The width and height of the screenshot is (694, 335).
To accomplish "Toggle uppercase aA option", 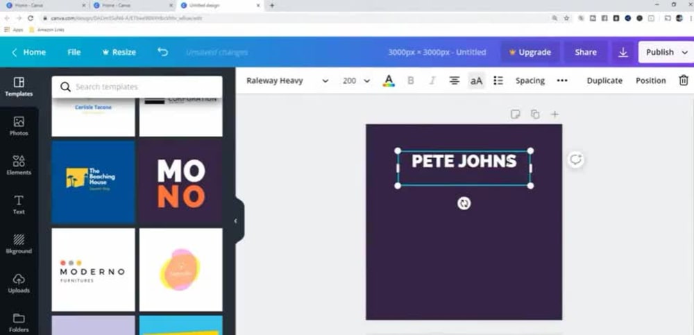I will pos(476,80).
